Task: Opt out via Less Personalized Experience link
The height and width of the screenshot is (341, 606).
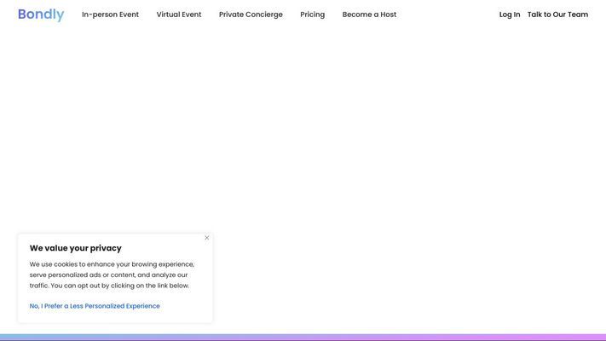Action: tap(95, 306)
